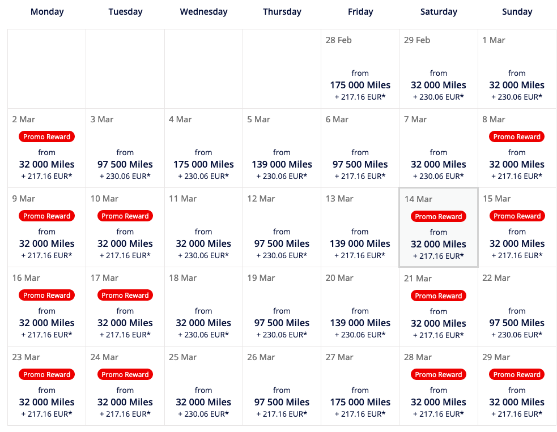Click the 15 Mar Promo Reward badge

point(517,216)
